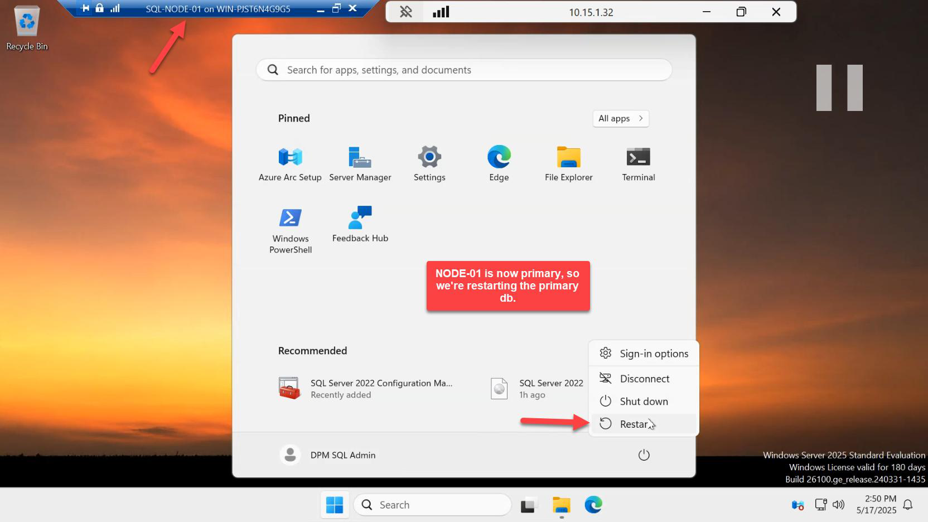Launch Server Manager from pinned apps

pyautogui.click(x=360, y=164)
